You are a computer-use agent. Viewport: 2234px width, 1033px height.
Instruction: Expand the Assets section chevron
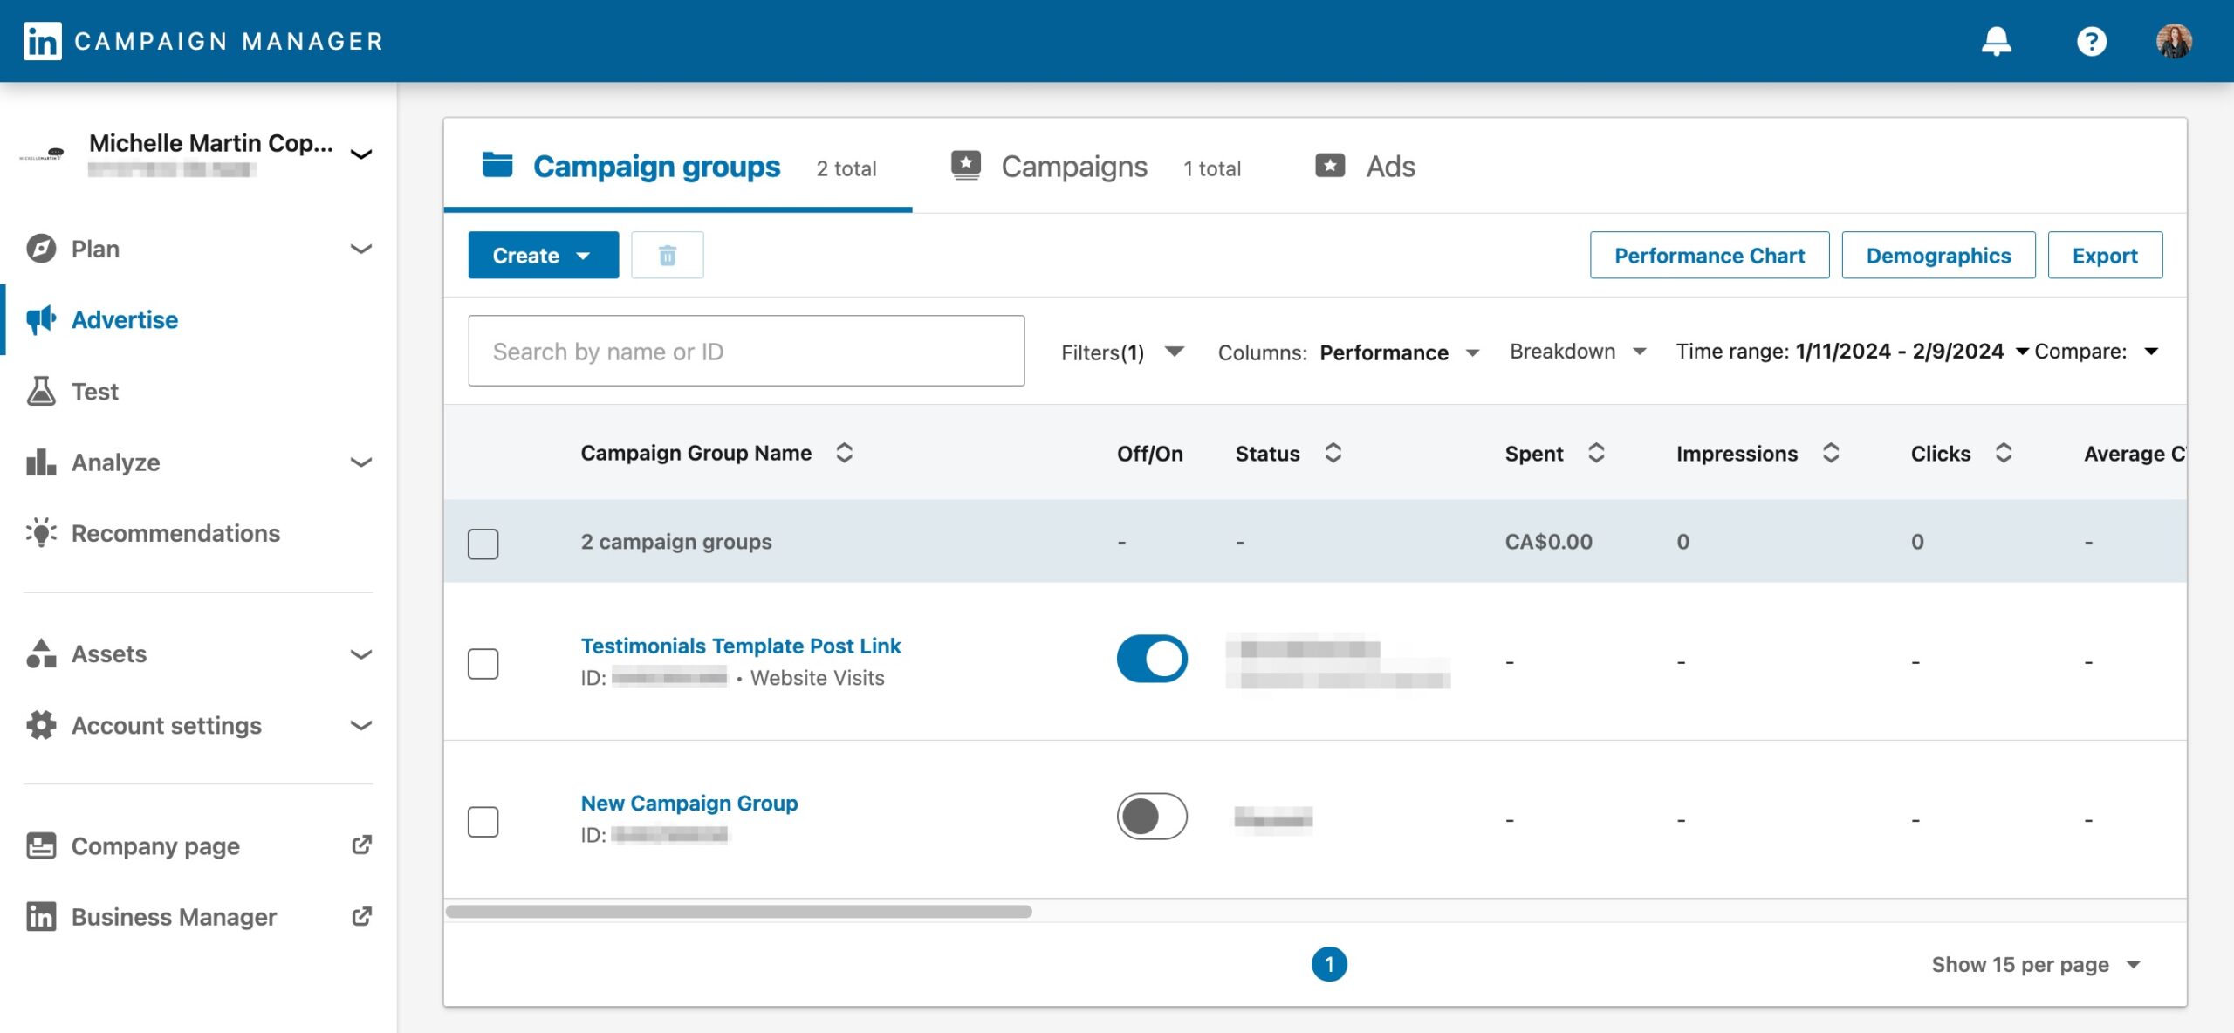click(x=361, y=654)
